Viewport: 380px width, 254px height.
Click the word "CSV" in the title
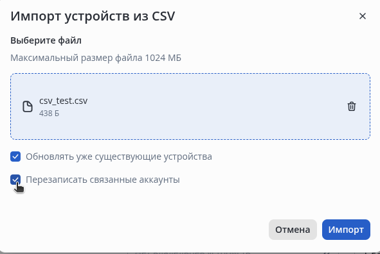click(x=163, y=17)
